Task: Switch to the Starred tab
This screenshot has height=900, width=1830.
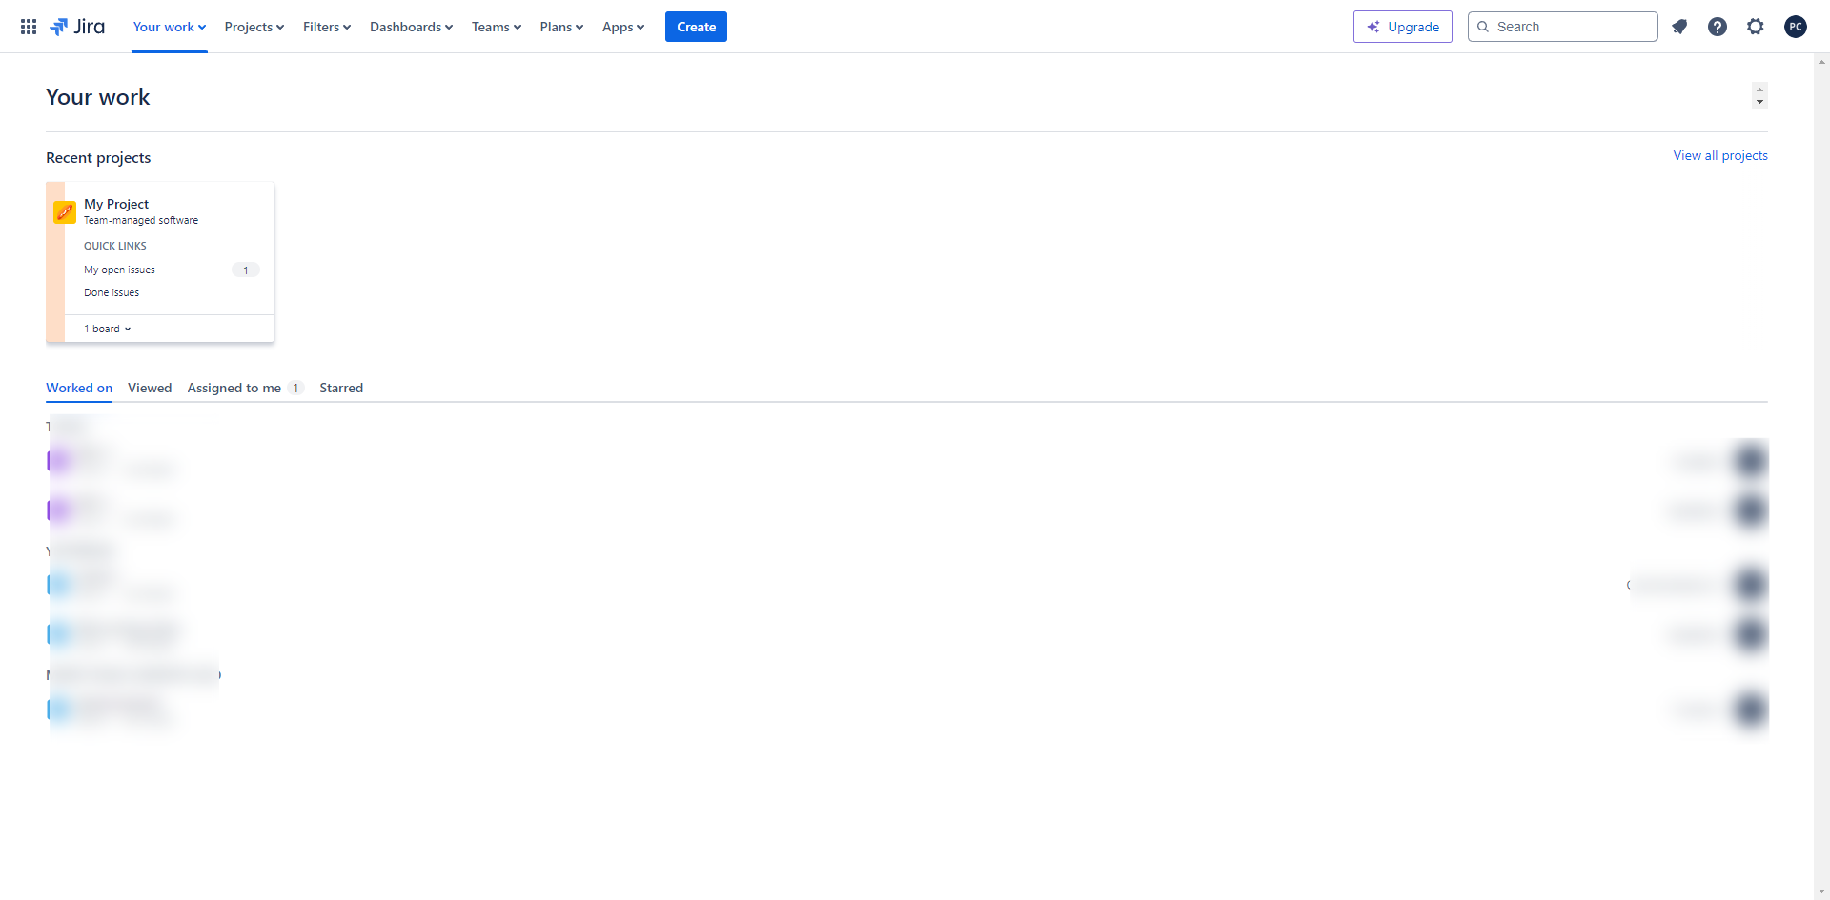Action: click(x=341, y=388)
